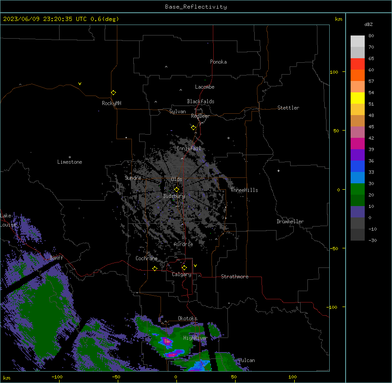Image resolution: width=392 pixels, height=383 pixels.
Task: Click the asterisk marker east of Innisfail
Action: tap(228, 138)
